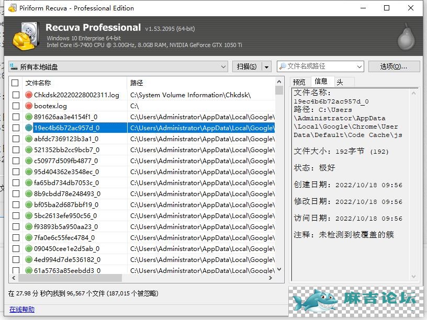427x320 pixels.
Task: Click the green status dot for 5bc2613efe950c56_0
Action: click(29, 215)
